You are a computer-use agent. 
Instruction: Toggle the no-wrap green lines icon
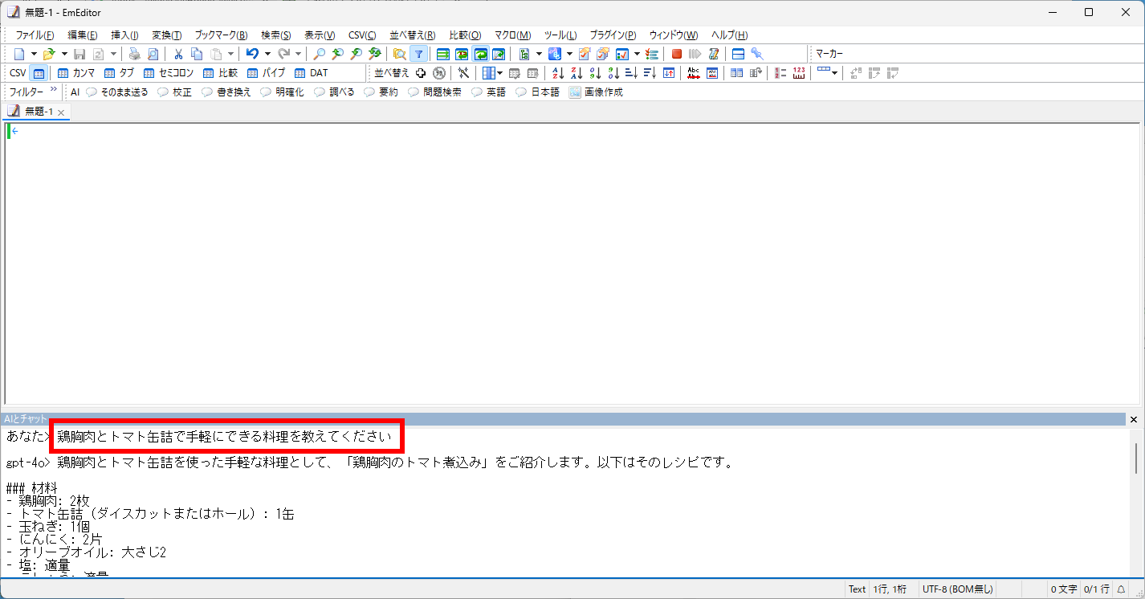point(442,54)
